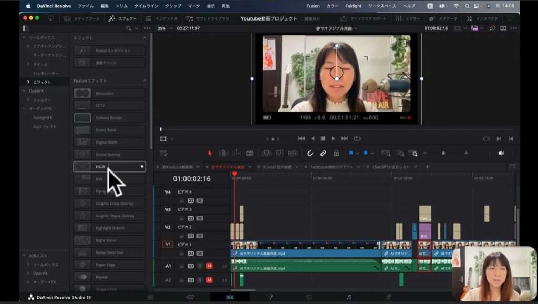Image resolution: width=538 pixels, height=304 pixels.
Task: Add a blue flag to the clip
Action: coord(351,153)
